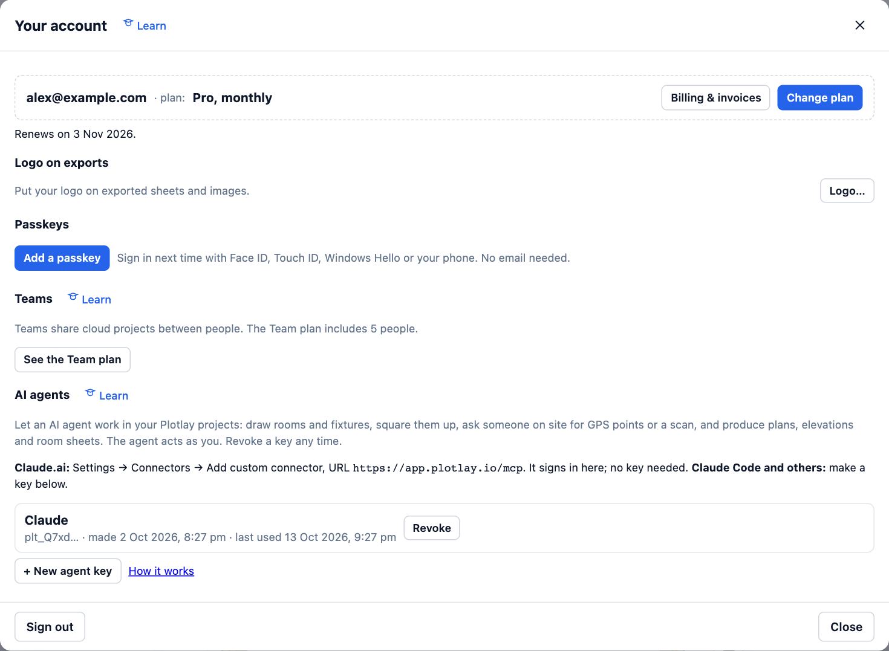Close the account dialog with X icon

tap(859, 25)
